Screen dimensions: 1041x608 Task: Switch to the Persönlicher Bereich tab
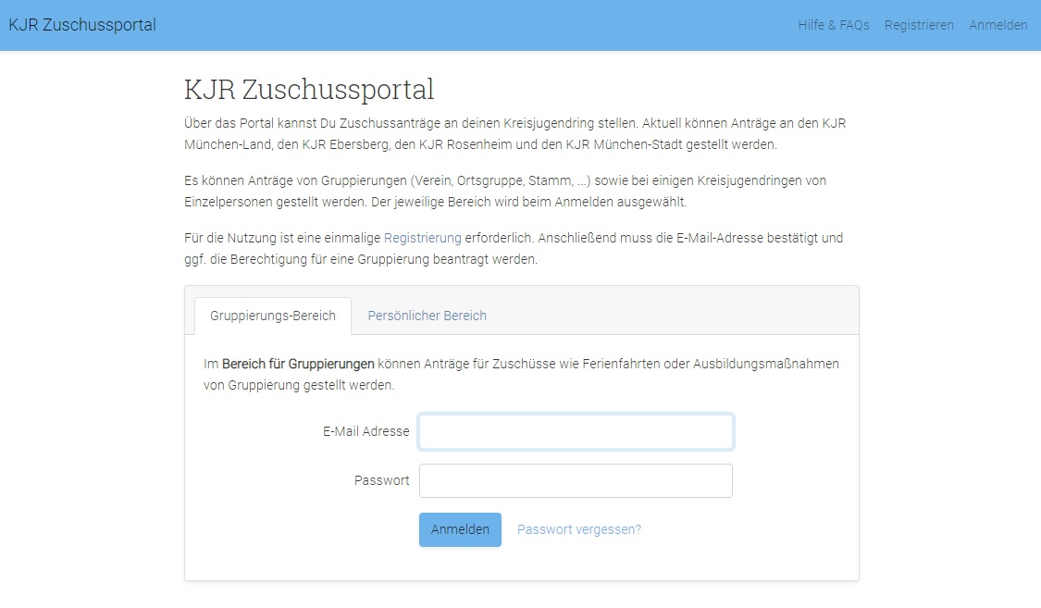click(427, 316)
